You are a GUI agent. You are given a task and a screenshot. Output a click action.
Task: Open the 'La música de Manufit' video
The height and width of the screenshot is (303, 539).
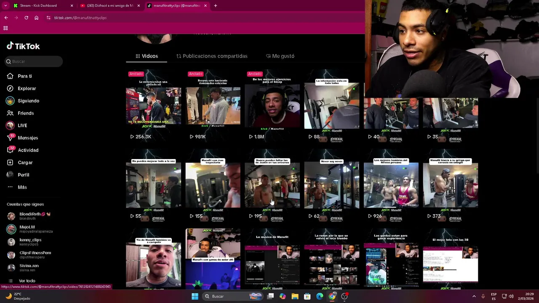coord(272,259)
